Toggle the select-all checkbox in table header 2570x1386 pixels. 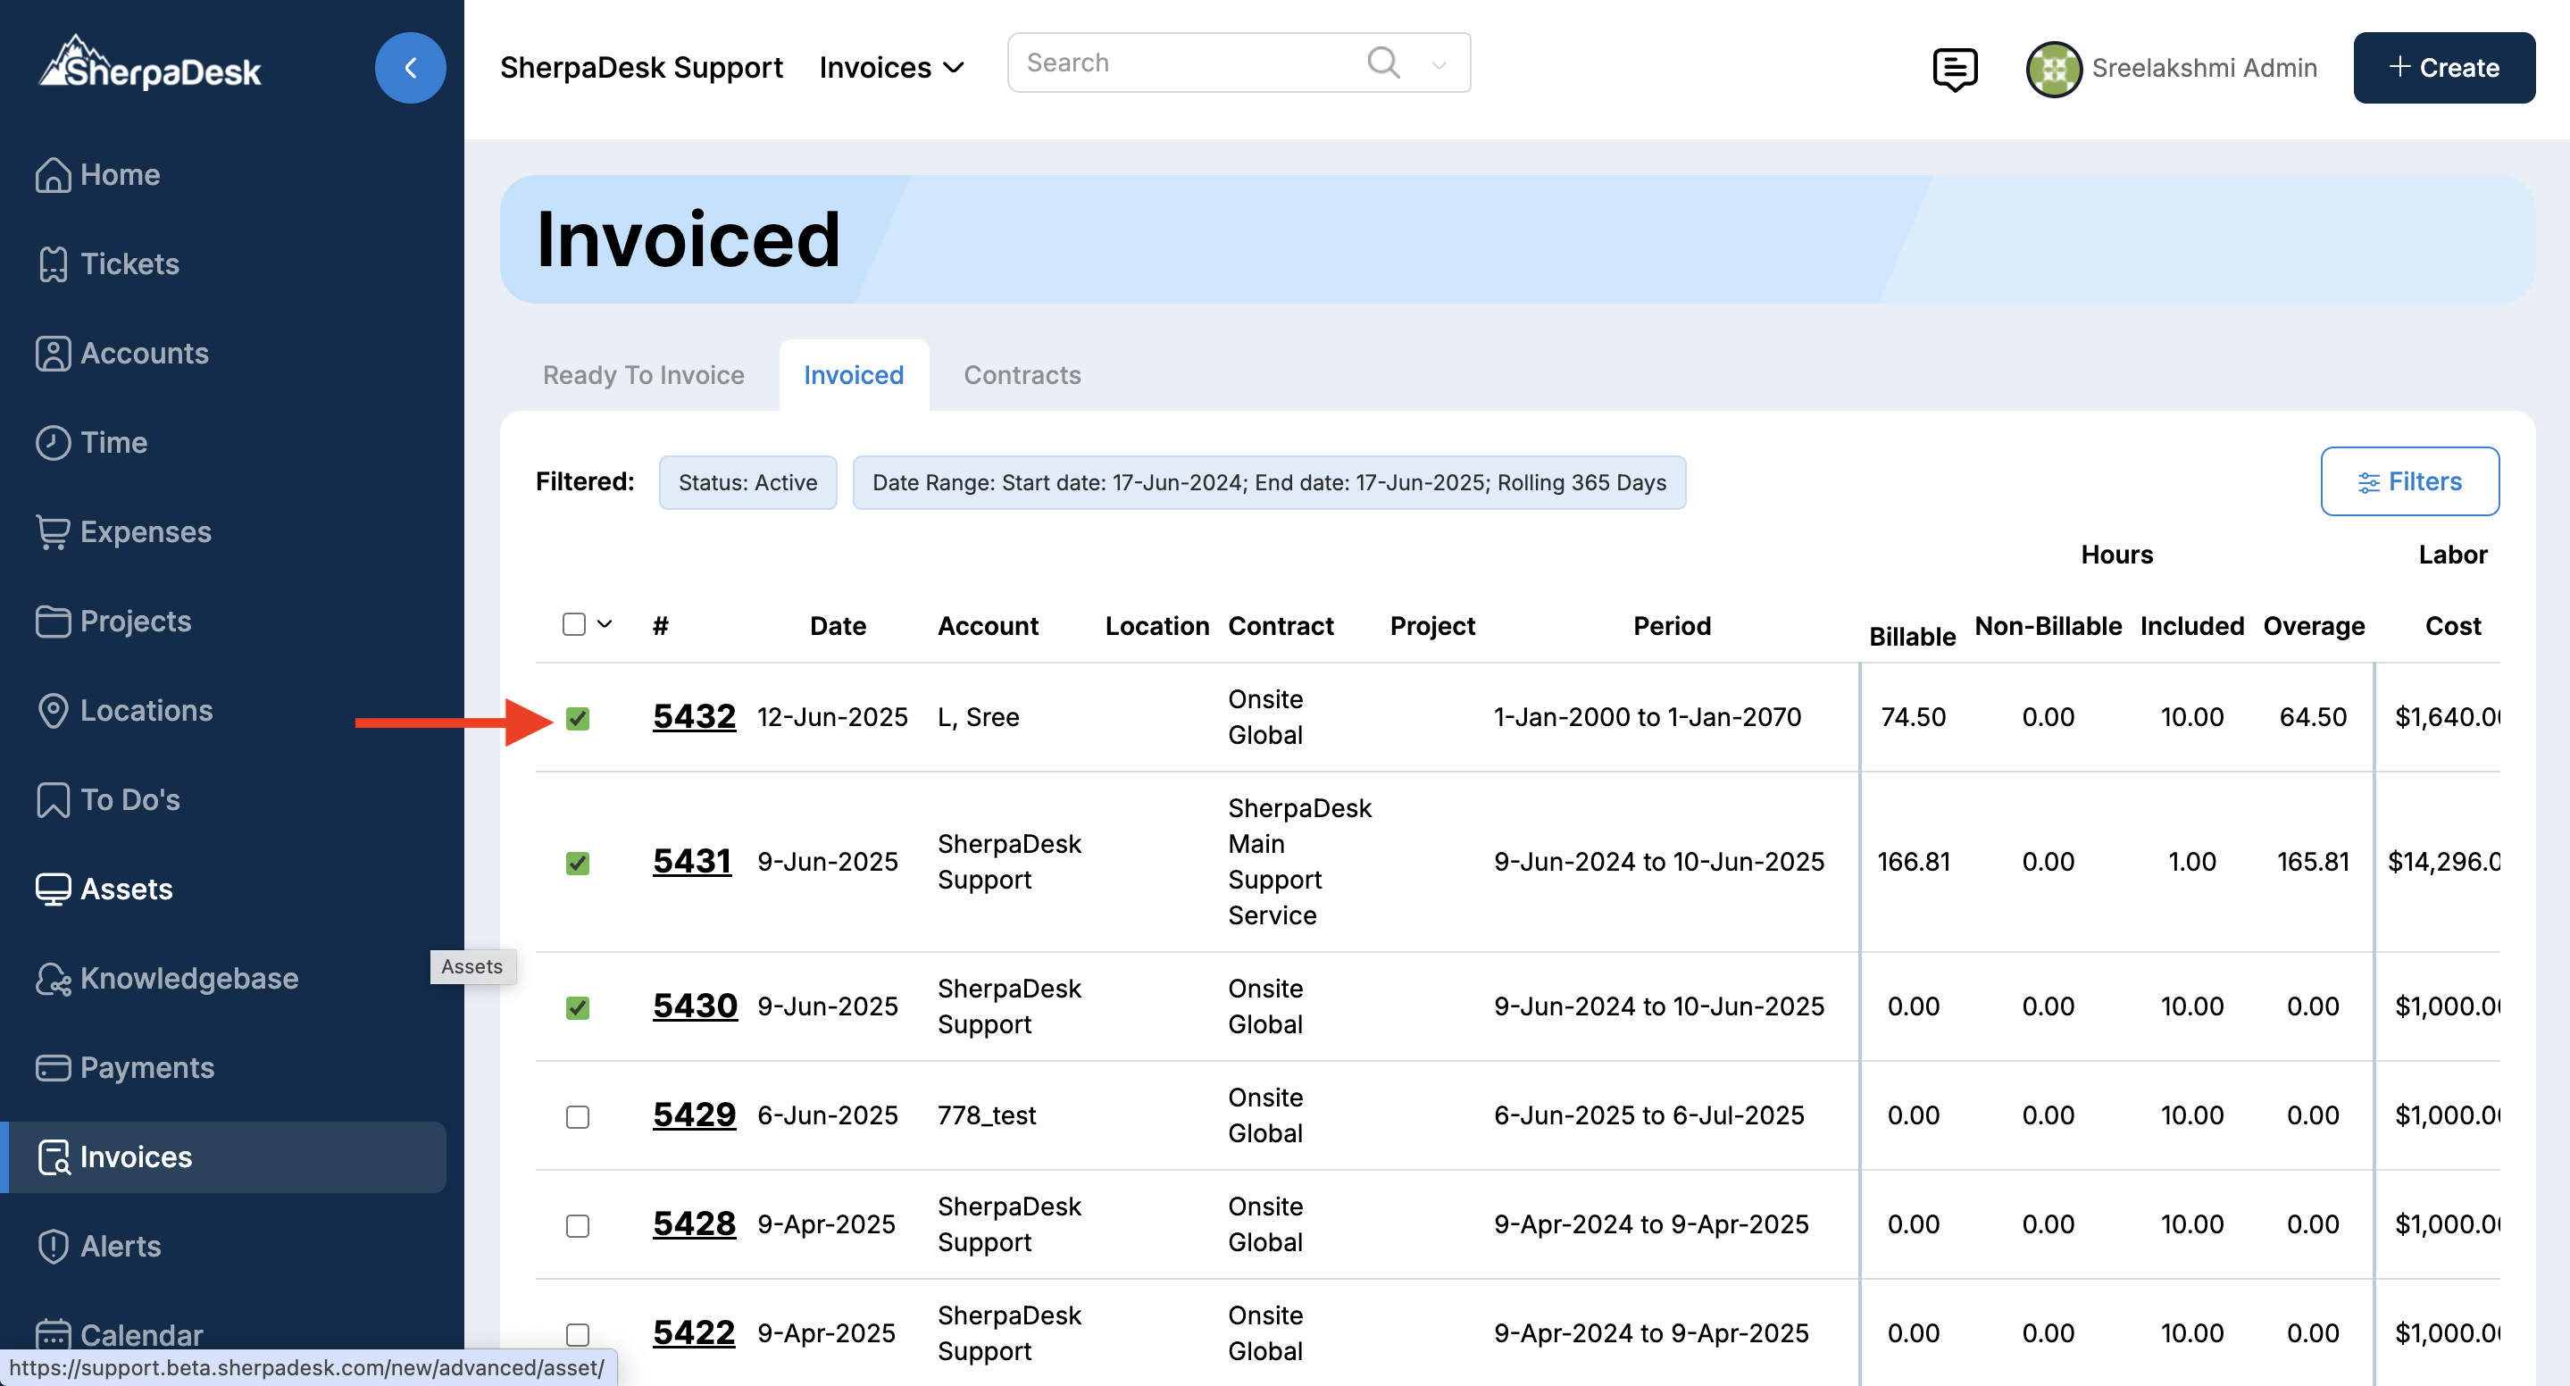tap(573, 624)
